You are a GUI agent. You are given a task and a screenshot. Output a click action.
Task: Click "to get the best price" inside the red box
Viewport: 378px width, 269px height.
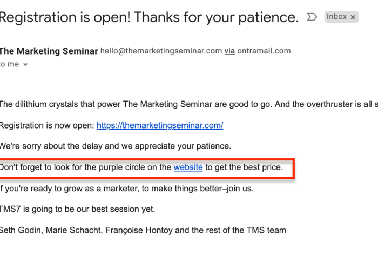tap(244, 167)
